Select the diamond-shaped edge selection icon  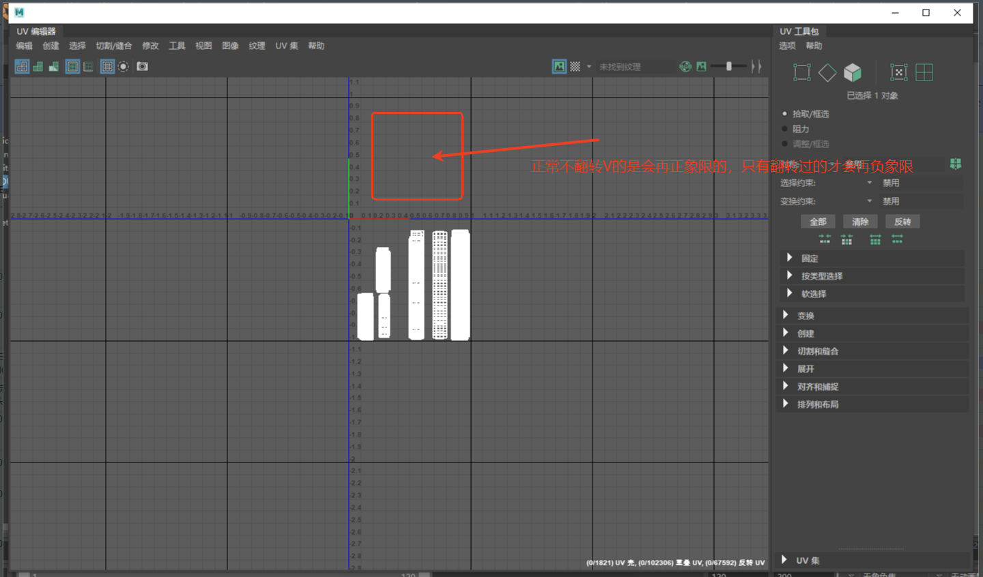tap(827, 72)
